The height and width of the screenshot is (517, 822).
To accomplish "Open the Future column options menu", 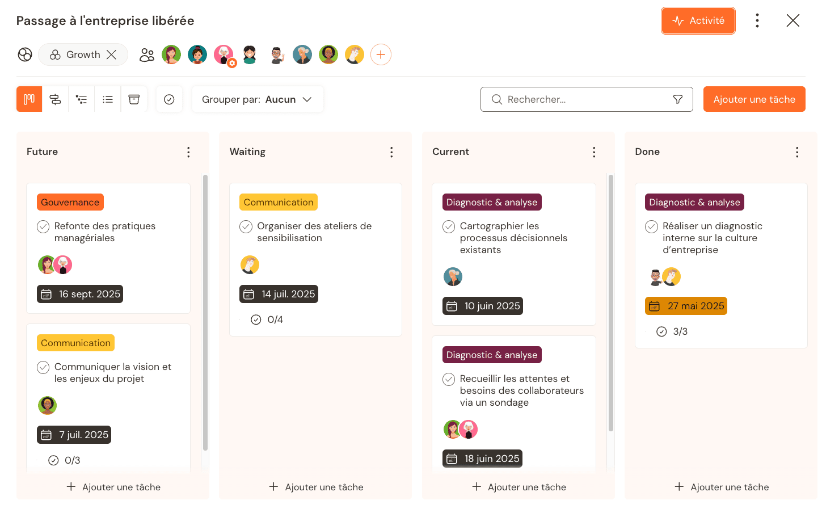I will tap(188, 152).
